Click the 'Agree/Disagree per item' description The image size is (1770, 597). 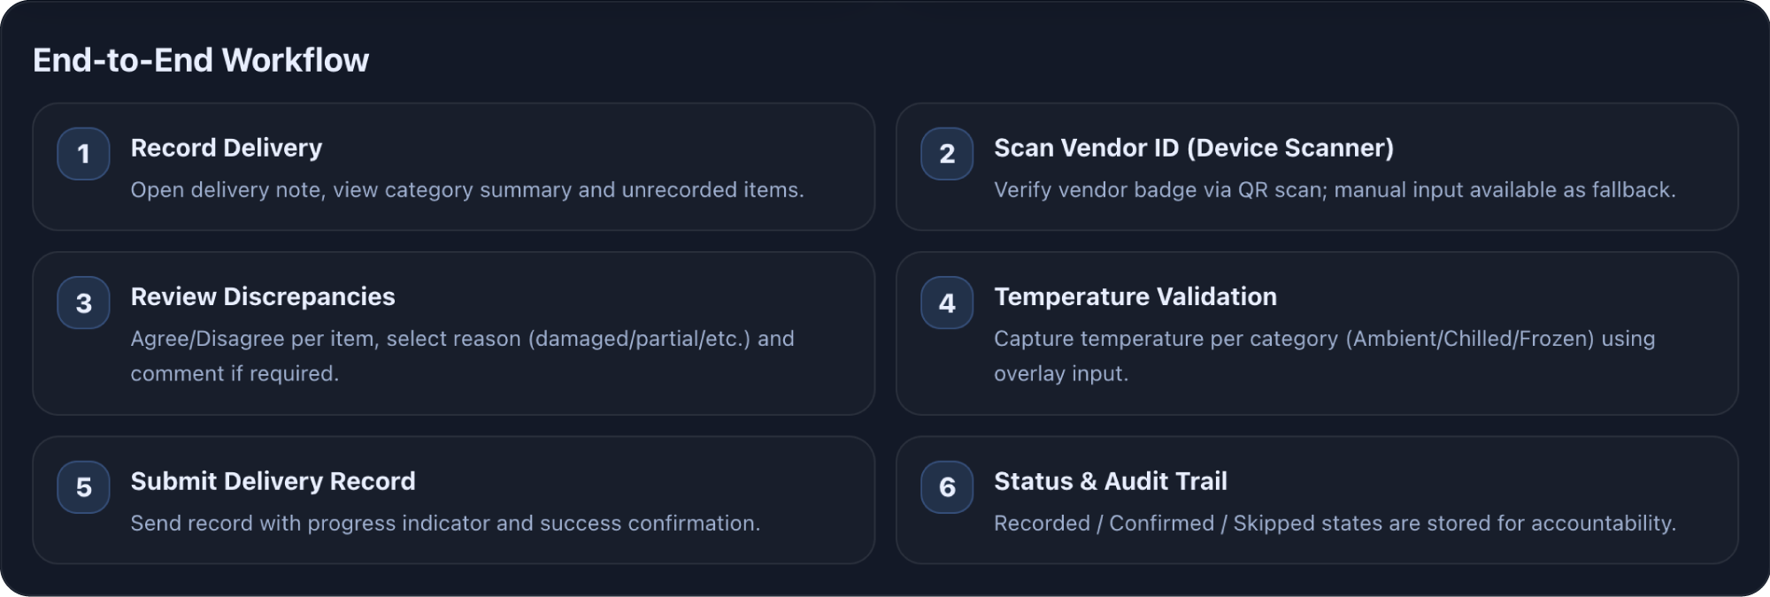click(462, 339)
